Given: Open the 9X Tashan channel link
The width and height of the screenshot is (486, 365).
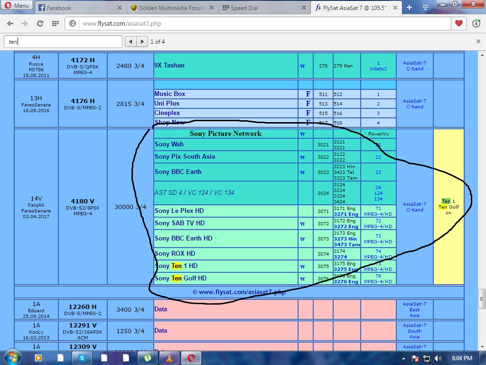Looking at the screenshot, I should click(x=169, y=66).
